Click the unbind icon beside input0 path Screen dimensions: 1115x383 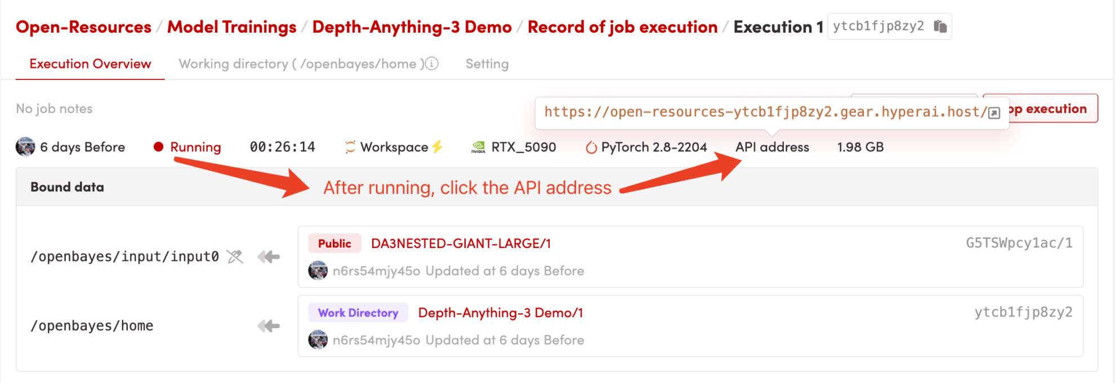click(x=235, y=257)
